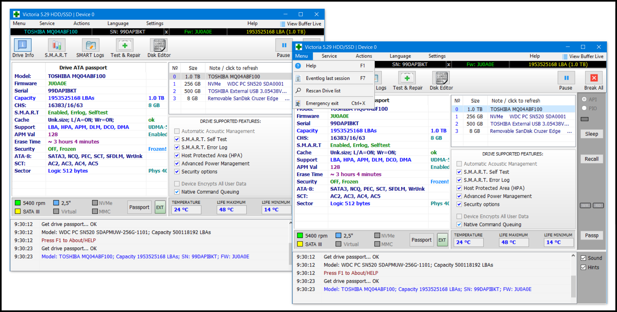Click the 24 °C temperature field, front window
This screenshot has width=617, height=312.
coord(468,242)
